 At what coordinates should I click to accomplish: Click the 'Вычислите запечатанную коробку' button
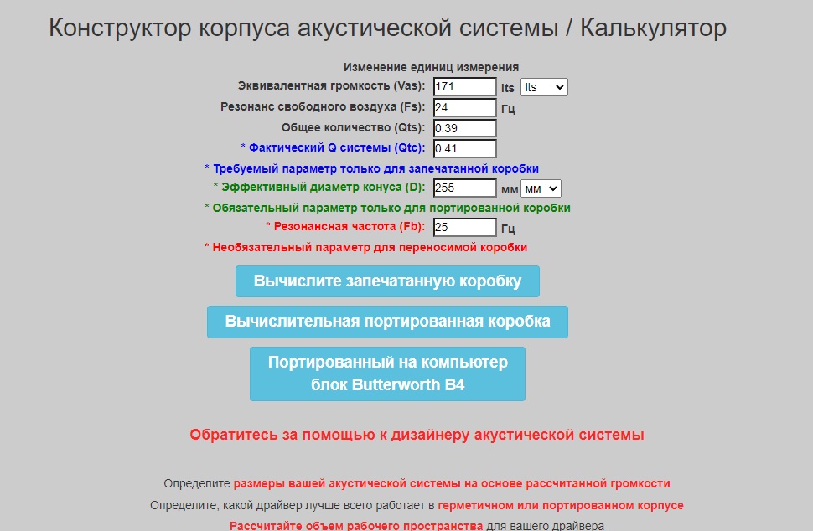tap(387, 281)
